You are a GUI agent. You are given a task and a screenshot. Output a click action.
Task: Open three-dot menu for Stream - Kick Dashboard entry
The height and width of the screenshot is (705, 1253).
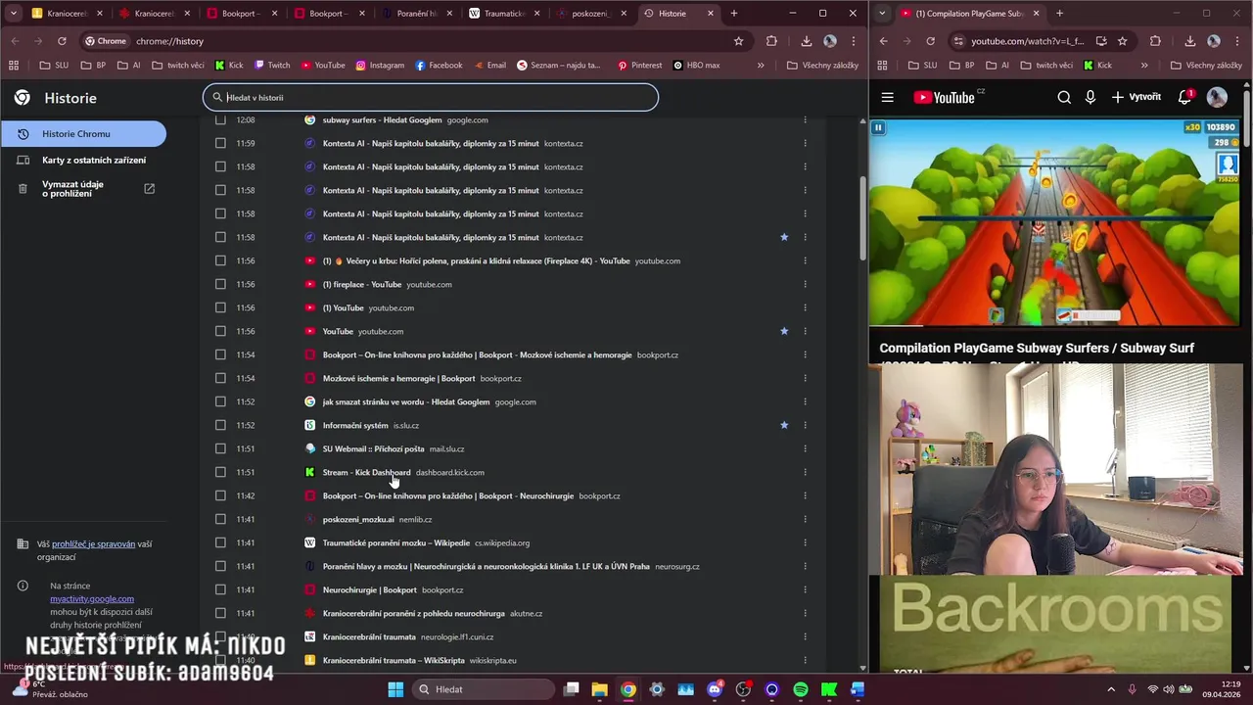[x=805, y=472]
